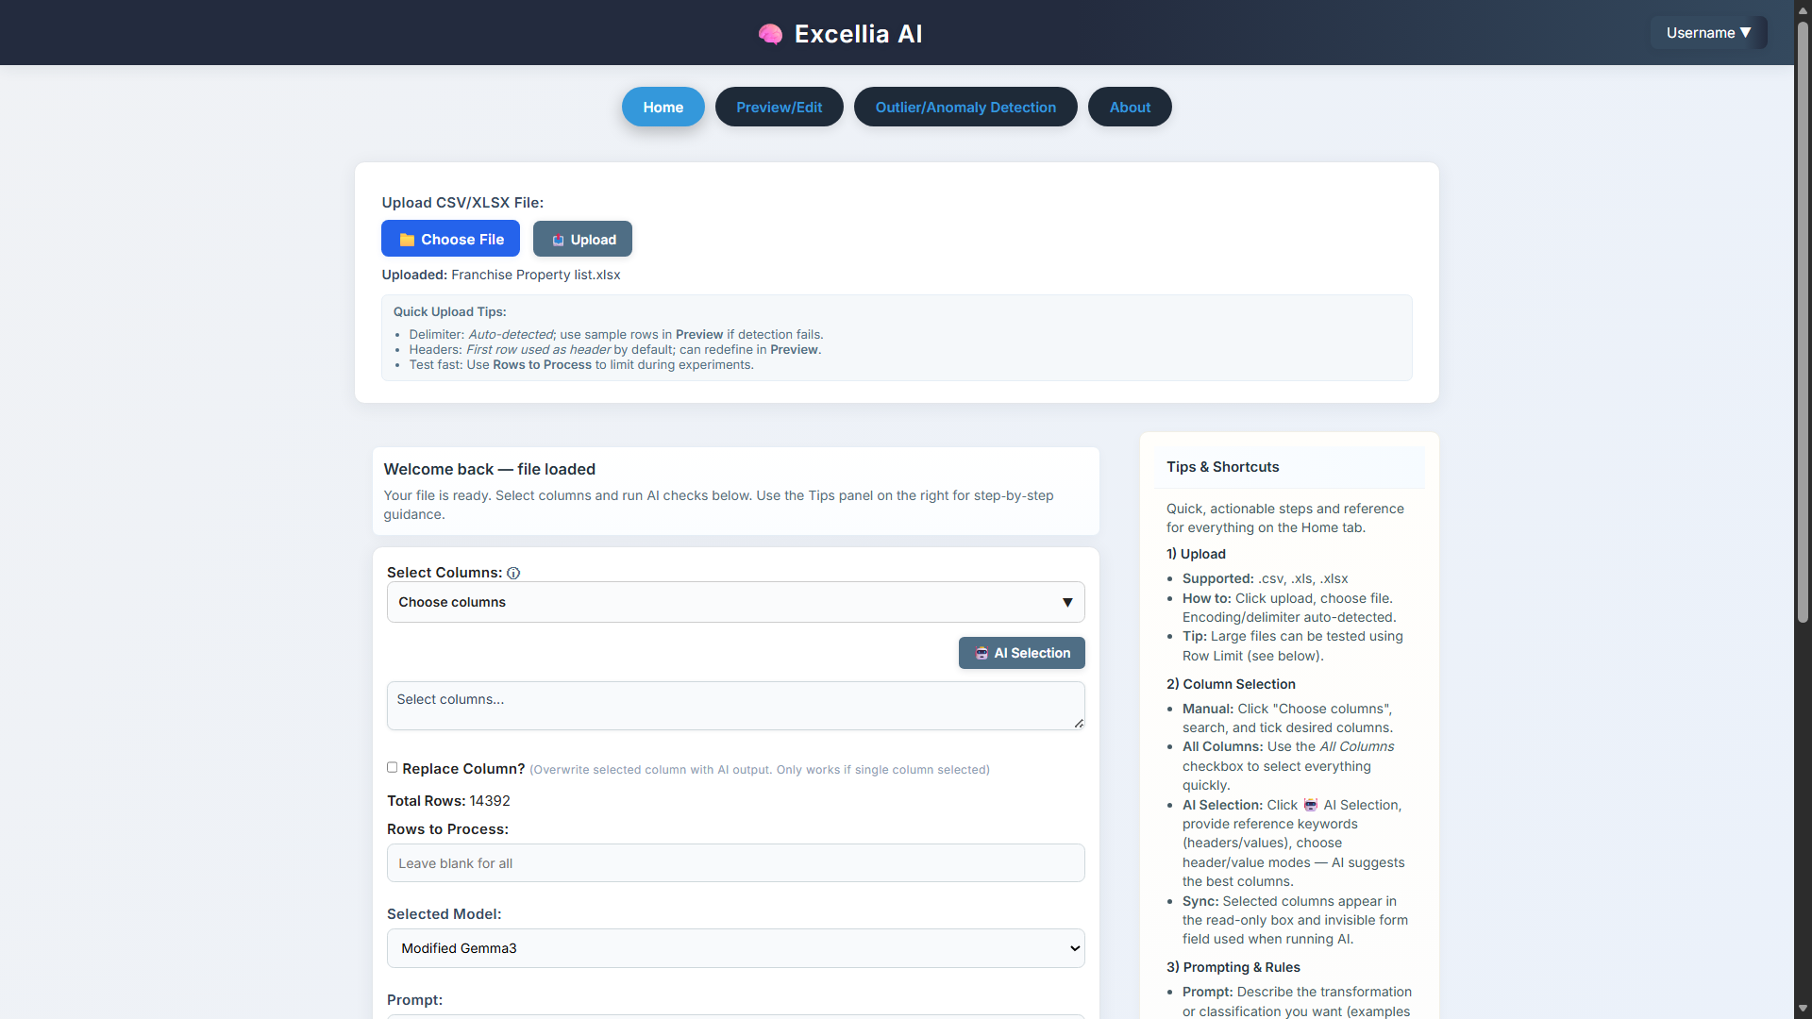Enable the Replace Column checkbox

click(392, 767)
